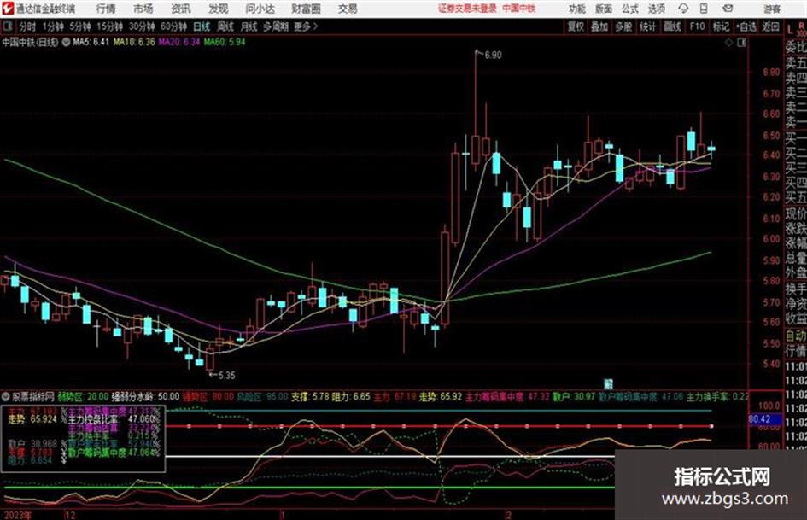Click the customer service headset icon
807x520 pixels.
(x=683, y=9)
